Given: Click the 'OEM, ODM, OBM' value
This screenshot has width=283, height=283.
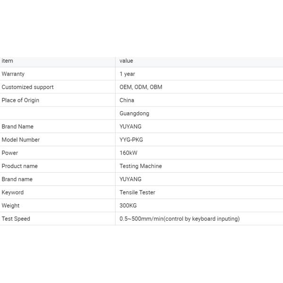Looking at the screenshot, I should coord(141,87).
